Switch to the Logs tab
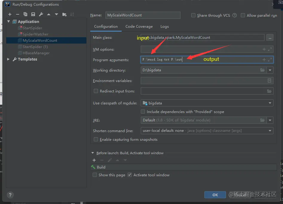The width and height of the screenshot is (283, 204). (x=165, y=27)
